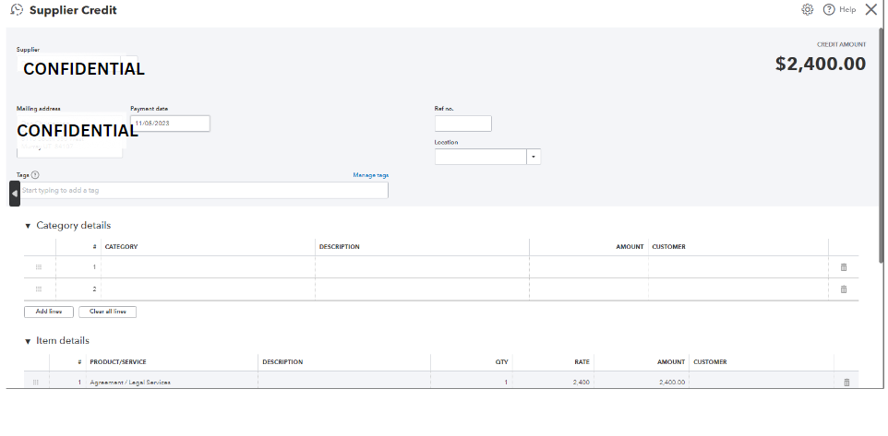Click the Payment date field
Viewport: 888px width, 436px height.
[170, 124]
